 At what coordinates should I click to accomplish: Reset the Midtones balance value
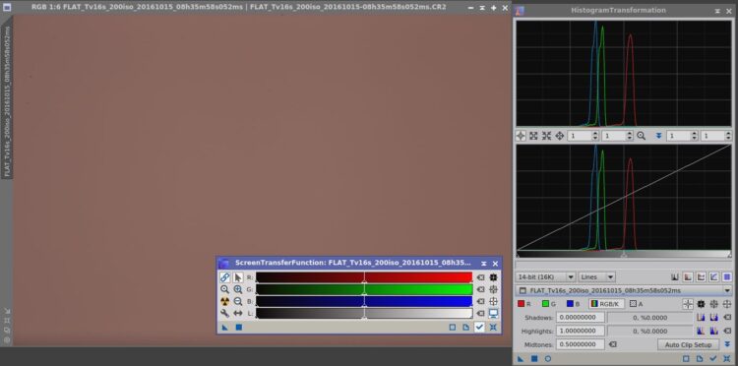(612, 344)
